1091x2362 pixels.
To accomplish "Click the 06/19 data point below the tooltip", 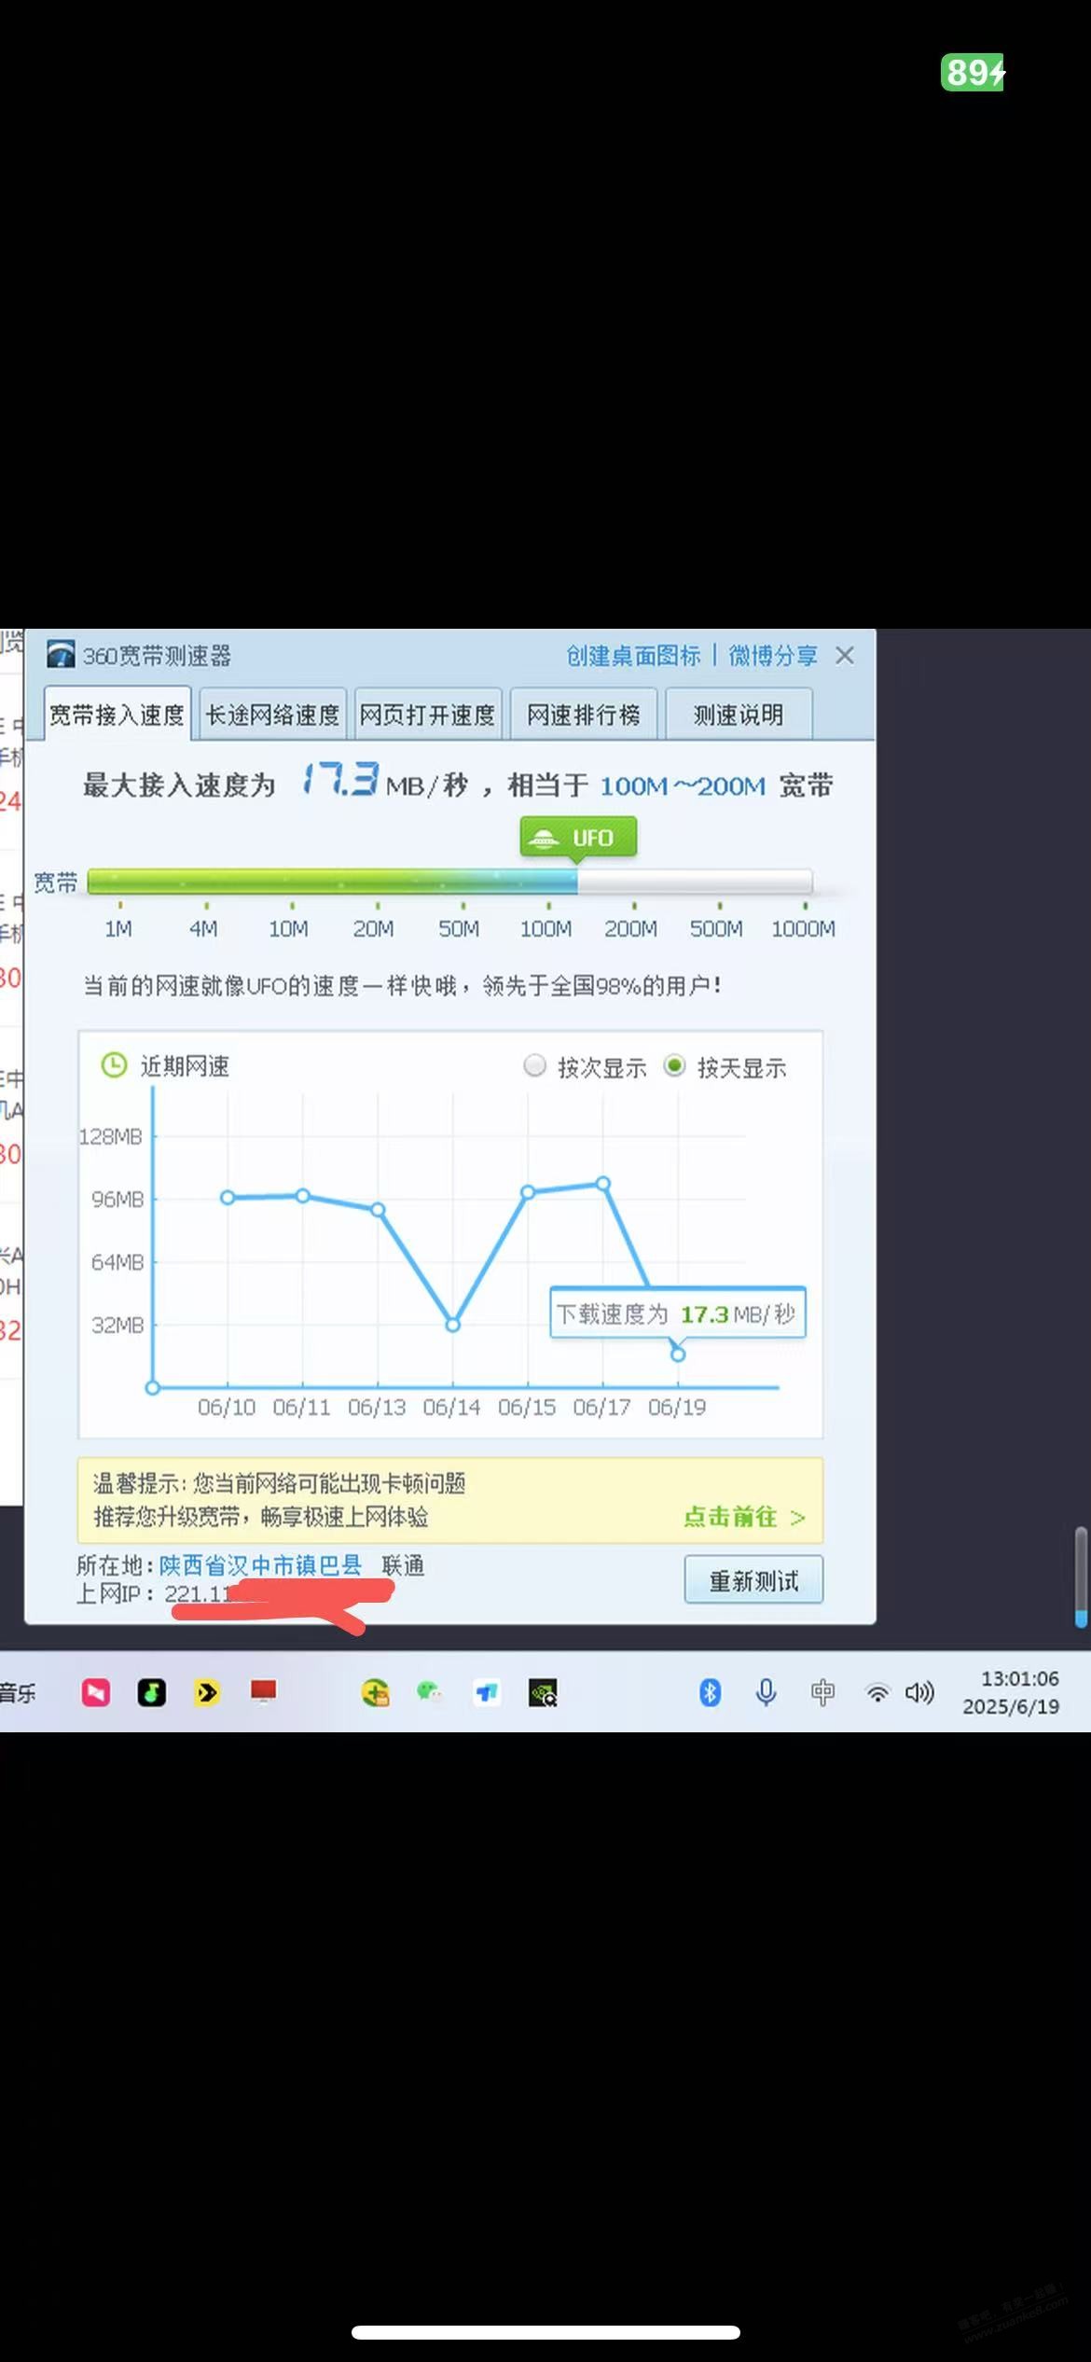I will (678, 1354).
